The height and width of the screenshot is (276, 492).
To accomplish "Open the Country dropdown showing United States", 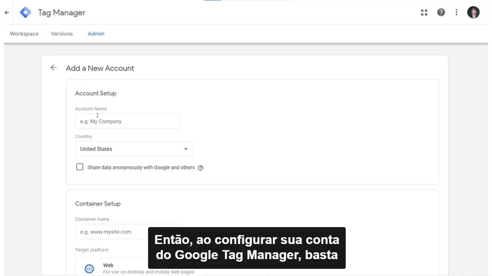I will (134, 149).
